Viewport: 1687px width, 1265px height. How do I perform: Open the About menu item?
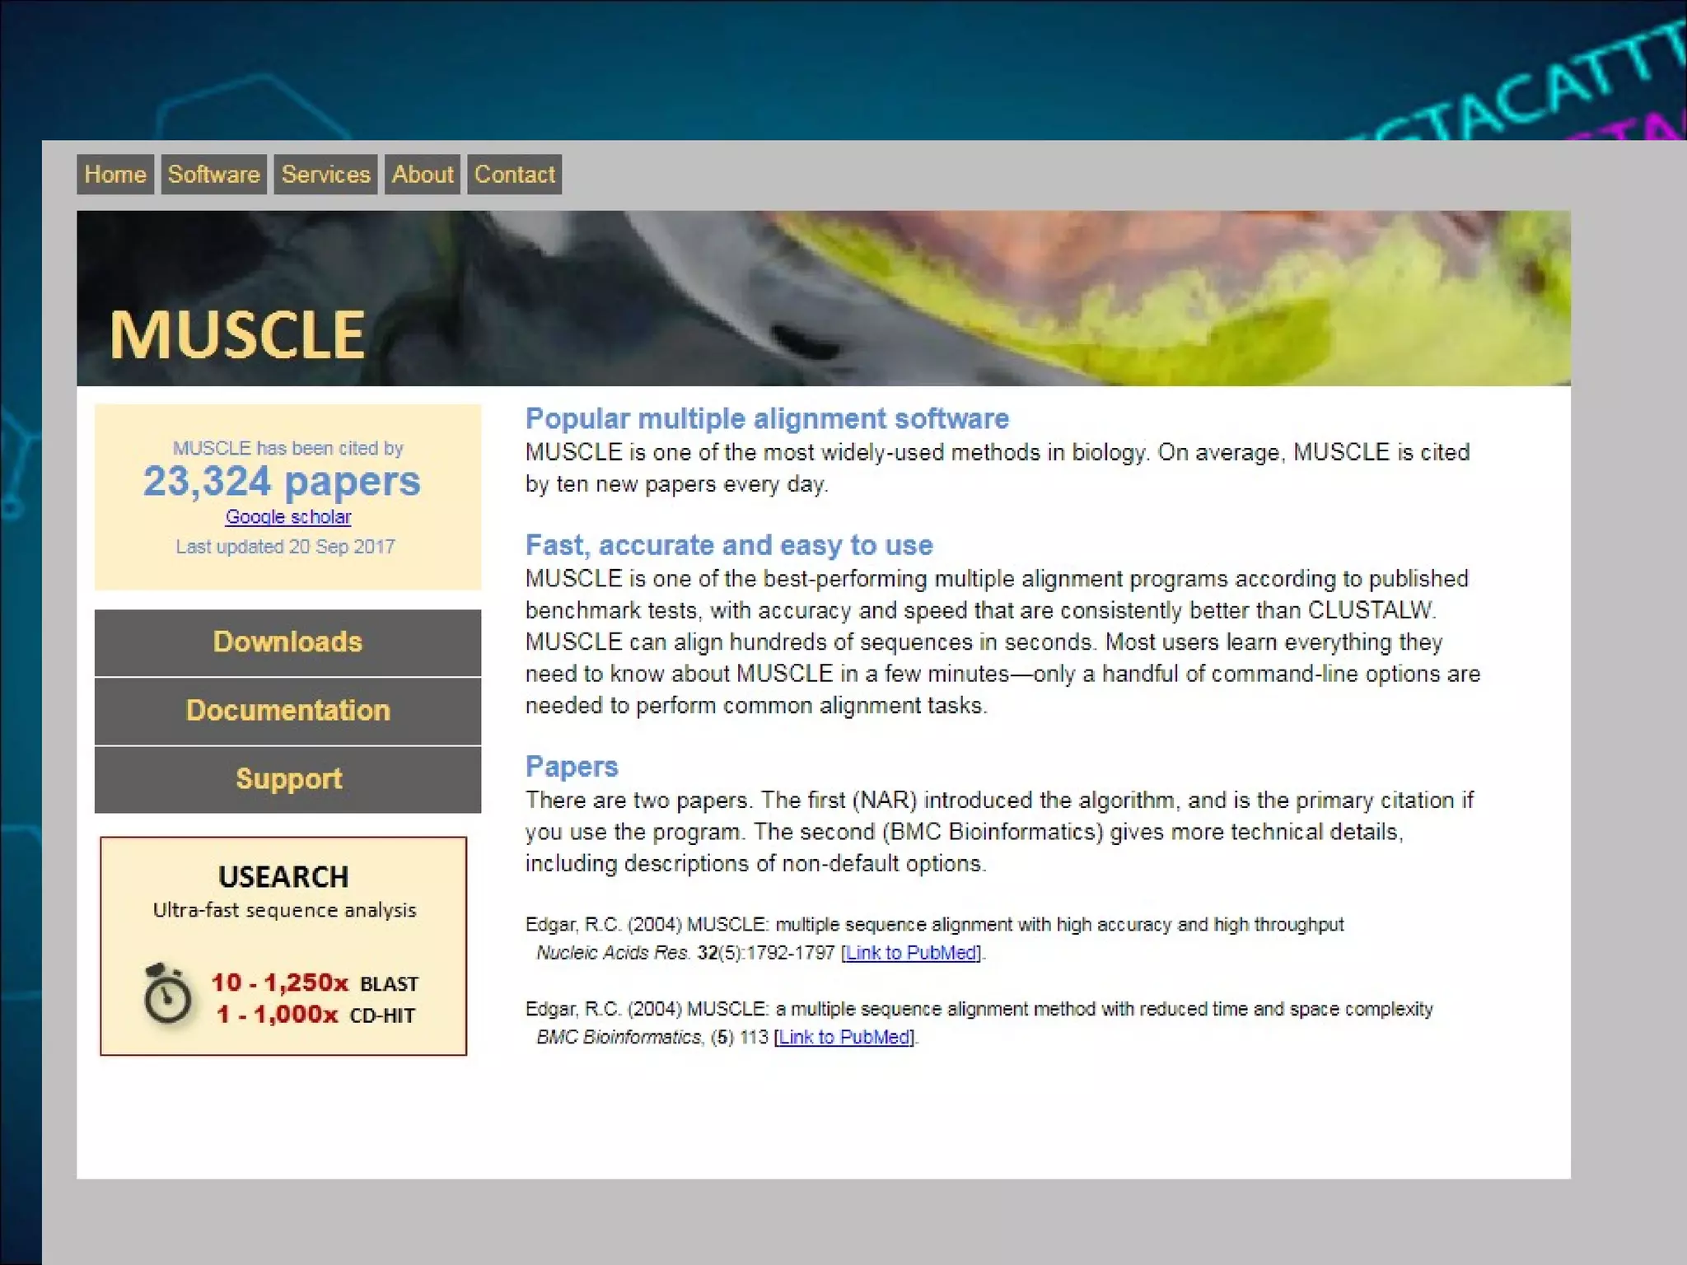tap(422, 175)
